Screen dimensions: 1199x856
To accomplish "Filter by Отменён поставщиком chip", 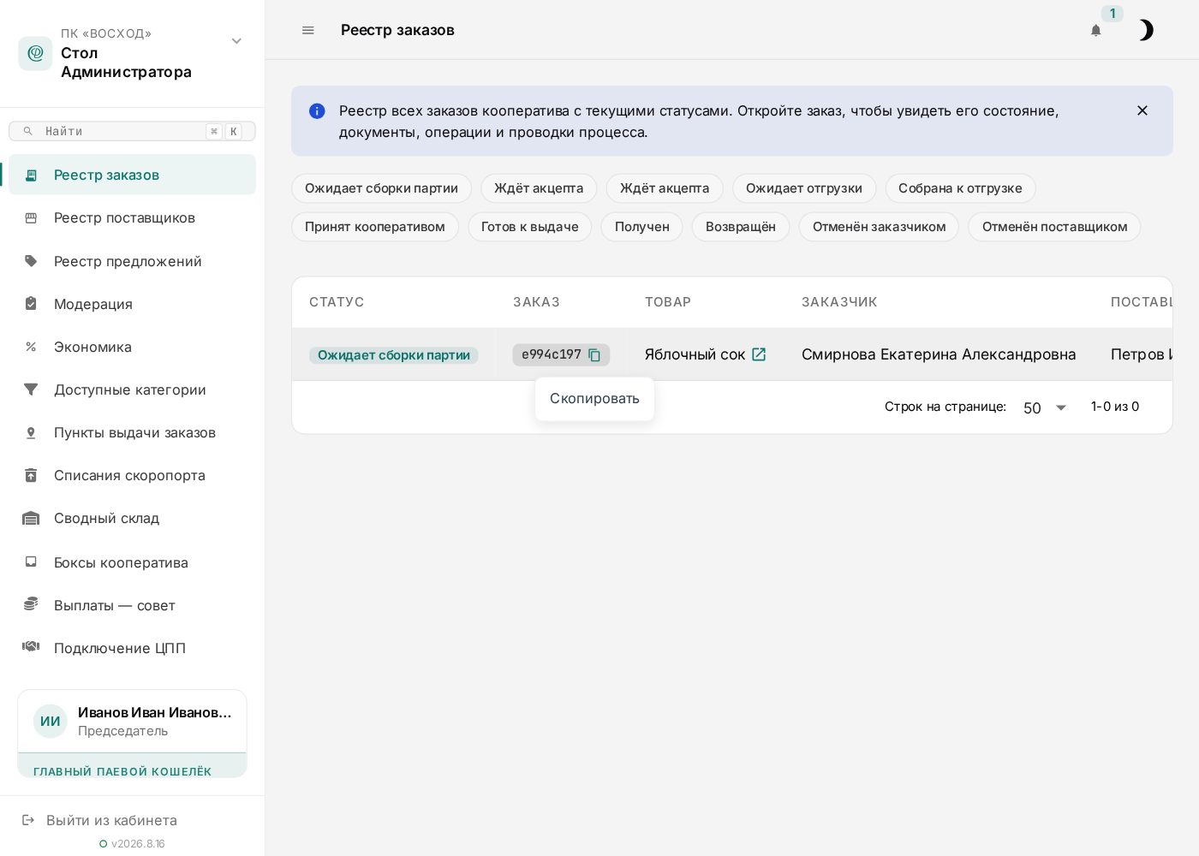I will (x=1055, y=227).
